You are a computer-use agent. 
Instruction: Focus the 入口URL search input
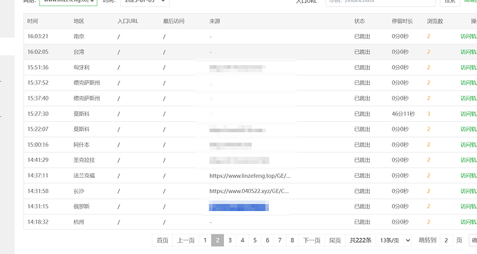coord(381,2)
